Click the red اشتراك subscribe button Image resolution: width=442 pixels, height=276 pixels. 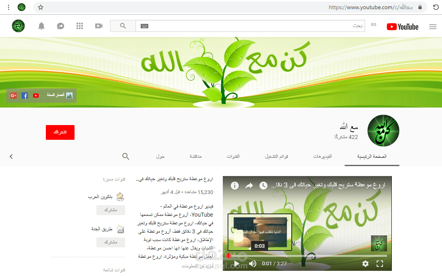(x=60, y=132)
